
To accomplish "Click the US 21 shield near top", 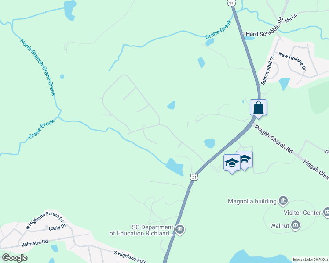I will point(231,3).
